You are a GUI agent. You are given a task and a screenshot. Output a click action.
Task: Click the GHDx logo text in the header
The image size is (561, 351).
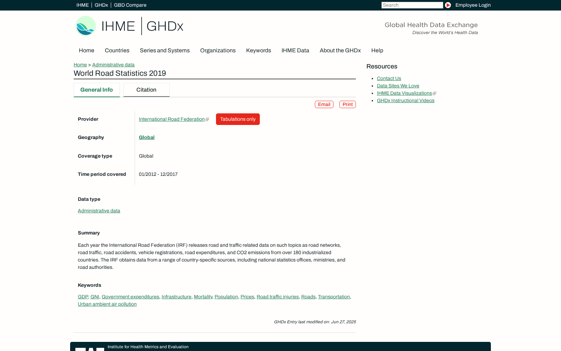click(x=165, y=26)
